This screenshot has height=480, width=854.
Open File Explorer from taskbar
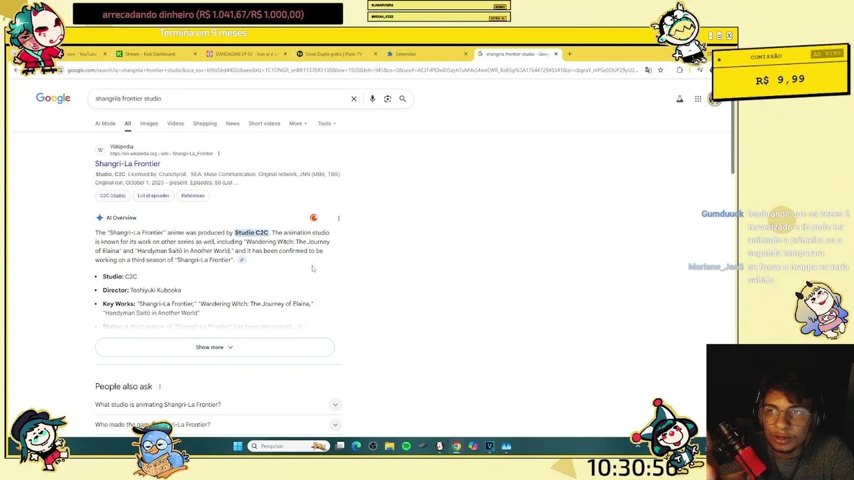pyautogui.click(x=390, y=446)
